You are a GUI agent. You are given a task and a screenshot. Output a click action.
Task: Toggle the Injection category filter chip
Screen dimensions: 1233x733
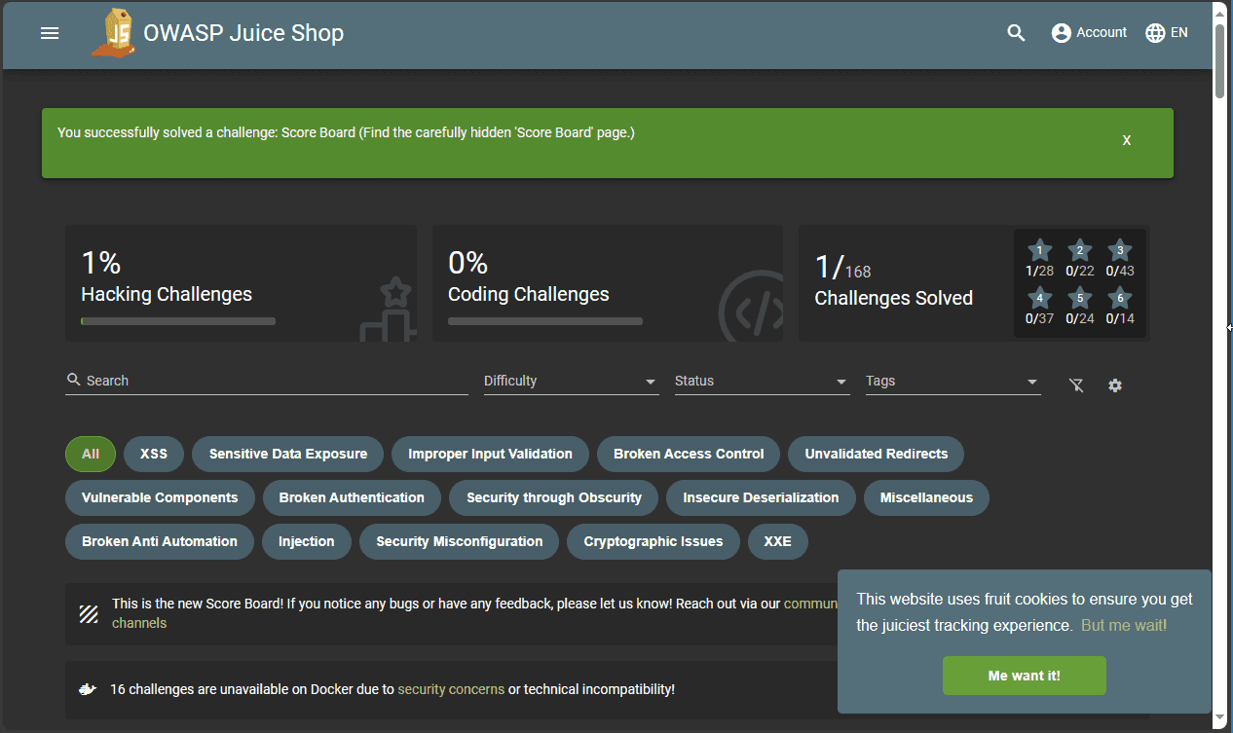click(306, 541)
